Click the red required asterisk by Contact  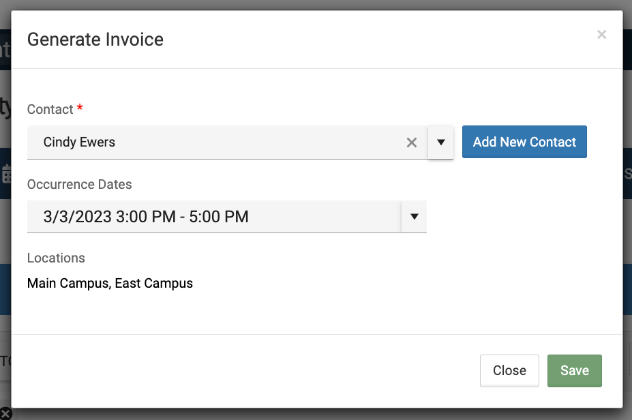[80, 108]
